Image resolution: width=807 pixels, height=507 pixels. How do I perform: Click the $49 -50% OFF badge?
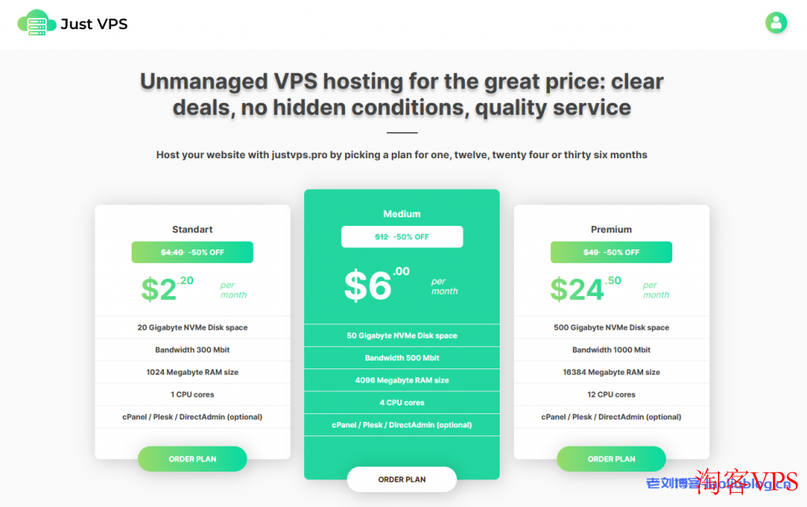click(612, 253)
